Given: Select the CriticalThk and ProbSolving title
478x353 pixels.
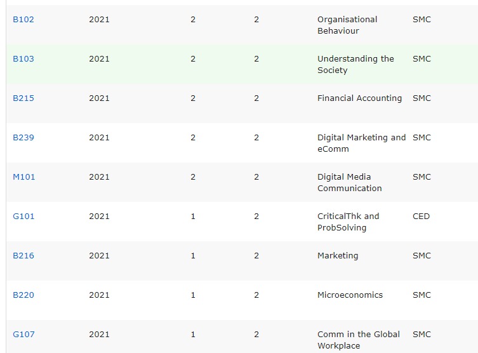Looking at the screenshot, I should [348, 222].
